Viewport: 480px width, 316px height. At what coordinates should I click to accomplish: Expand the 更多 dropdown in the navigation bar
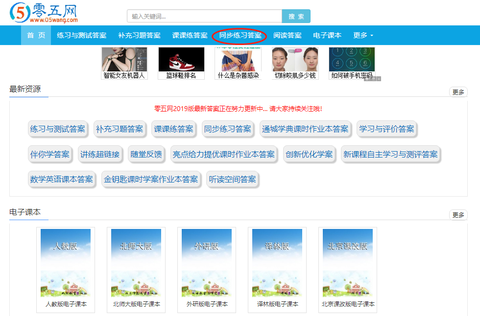tap(363, 35)
